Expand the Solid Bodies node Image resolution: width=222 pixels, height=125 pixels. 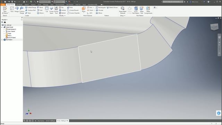tap(4, 29)
